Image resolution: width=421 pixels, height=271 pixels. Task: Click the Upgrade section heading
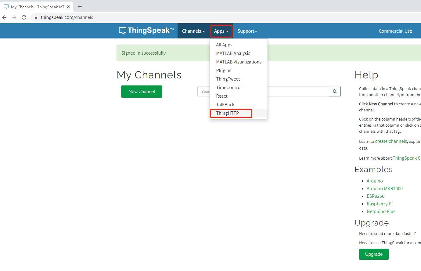click(372, 223)
